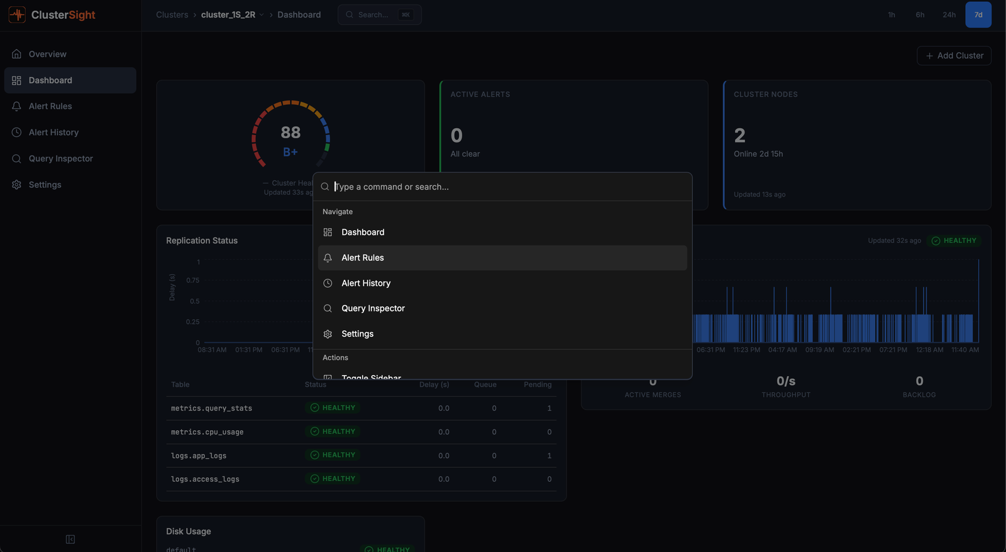The image size is (1006, 552).
Task: Click the Settings gear icon in command palette
Action: [x=328, y=334]
